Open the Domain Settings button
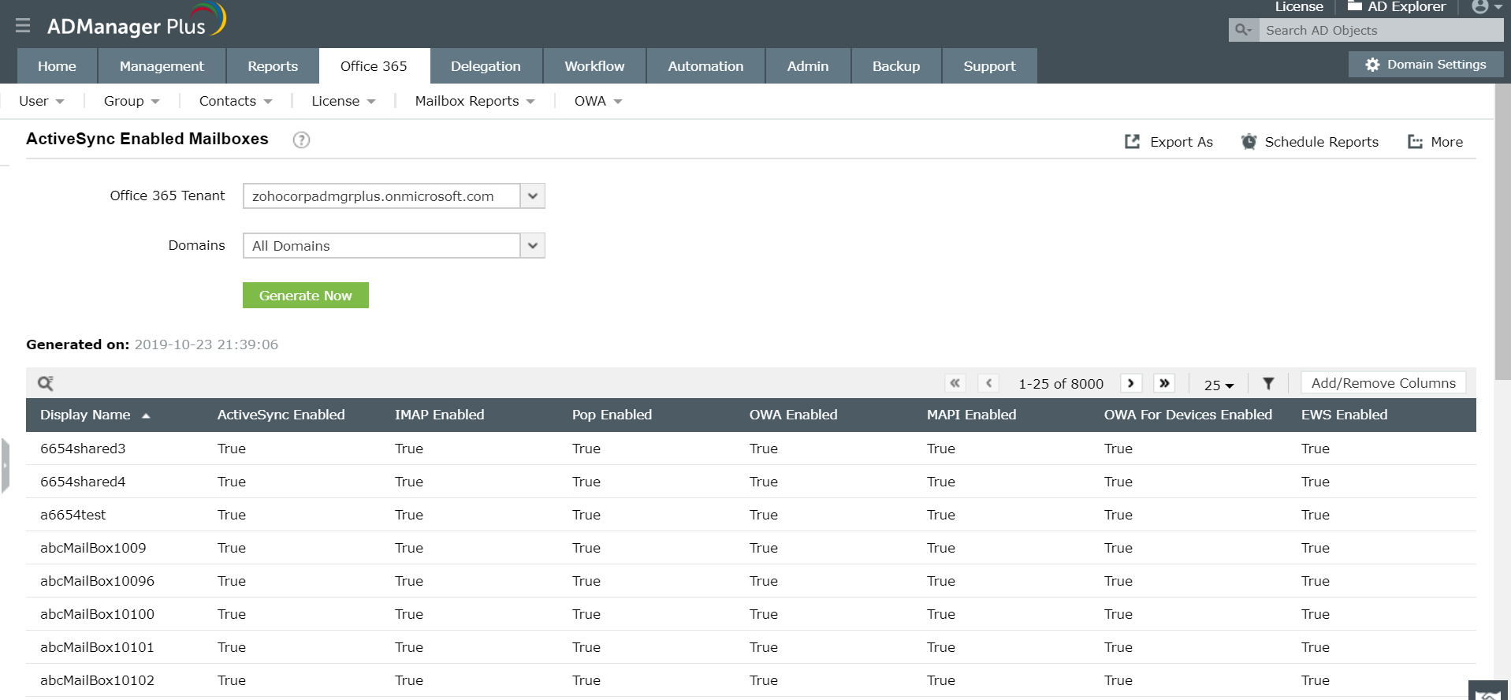The height and width of the screenshot is (700, 1511). coord(1426,65)
